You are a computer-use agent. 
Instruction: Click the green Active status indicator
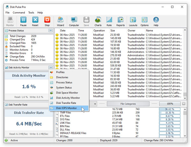pos(6,140)
